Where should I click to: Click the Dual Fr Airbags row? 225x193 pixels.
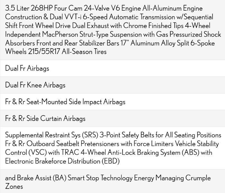[x=27, y=68]
